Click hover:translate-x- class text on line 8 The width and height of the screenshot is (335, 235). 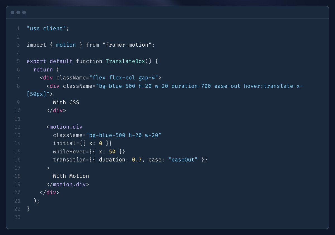pyautogui.click(x=273, y=86)
